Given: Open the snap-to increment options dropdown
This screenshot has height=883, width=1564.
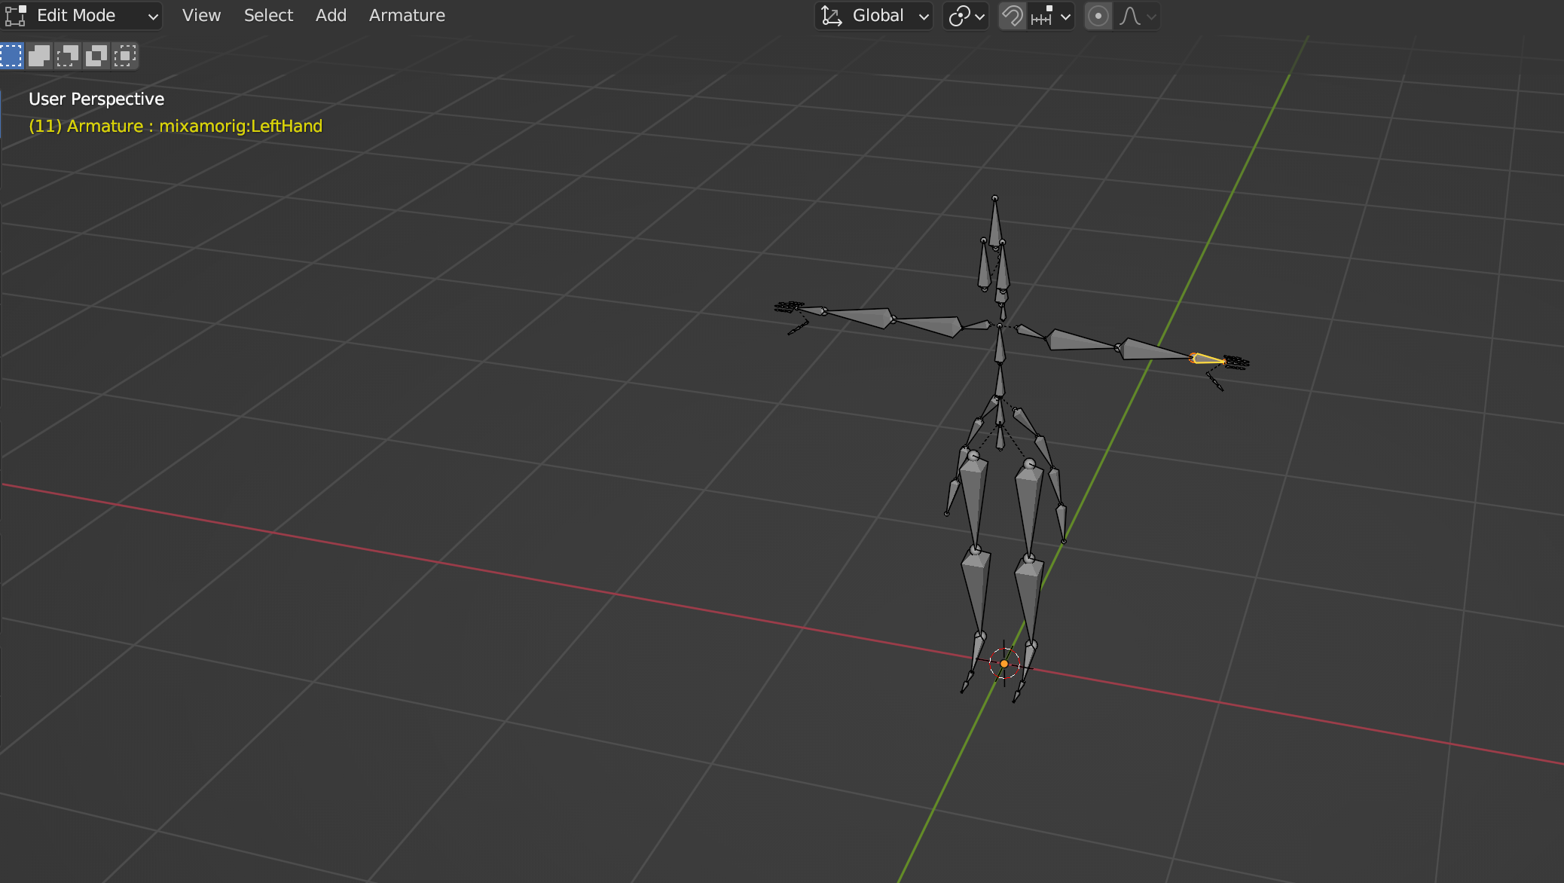Looking at the screenshot, I should click(x=1051, y=16).
